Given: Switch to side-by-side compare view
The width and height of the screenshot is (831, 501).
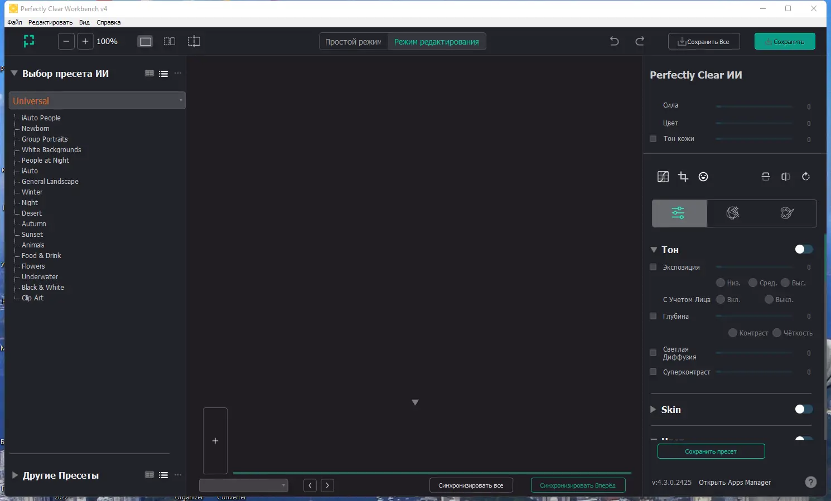Looking at the screenshot, I should pos(170,41).
